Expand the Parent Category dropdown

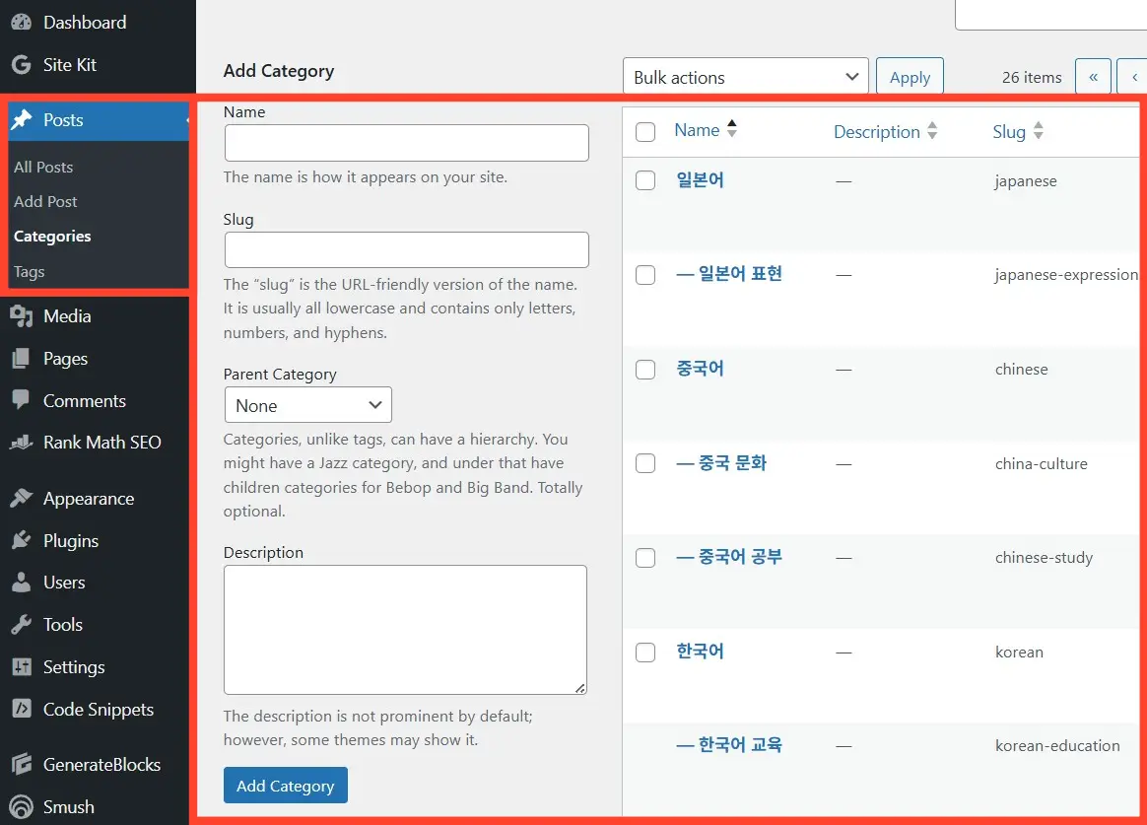[307, 405]
